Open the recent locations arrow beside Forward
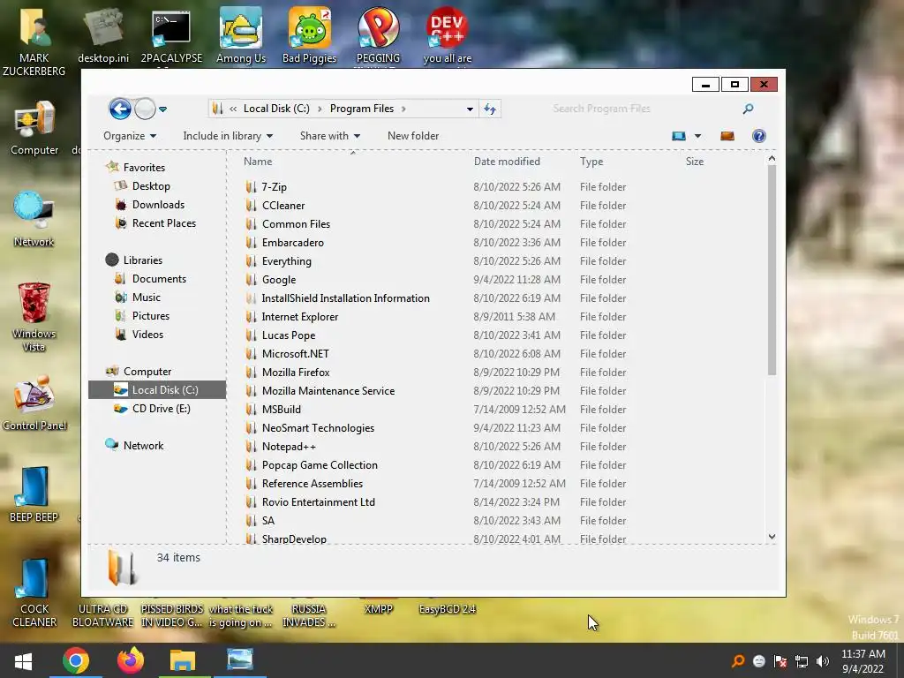Screen dimensions: 904x678 pyautogui.click(x=163, y=109)
